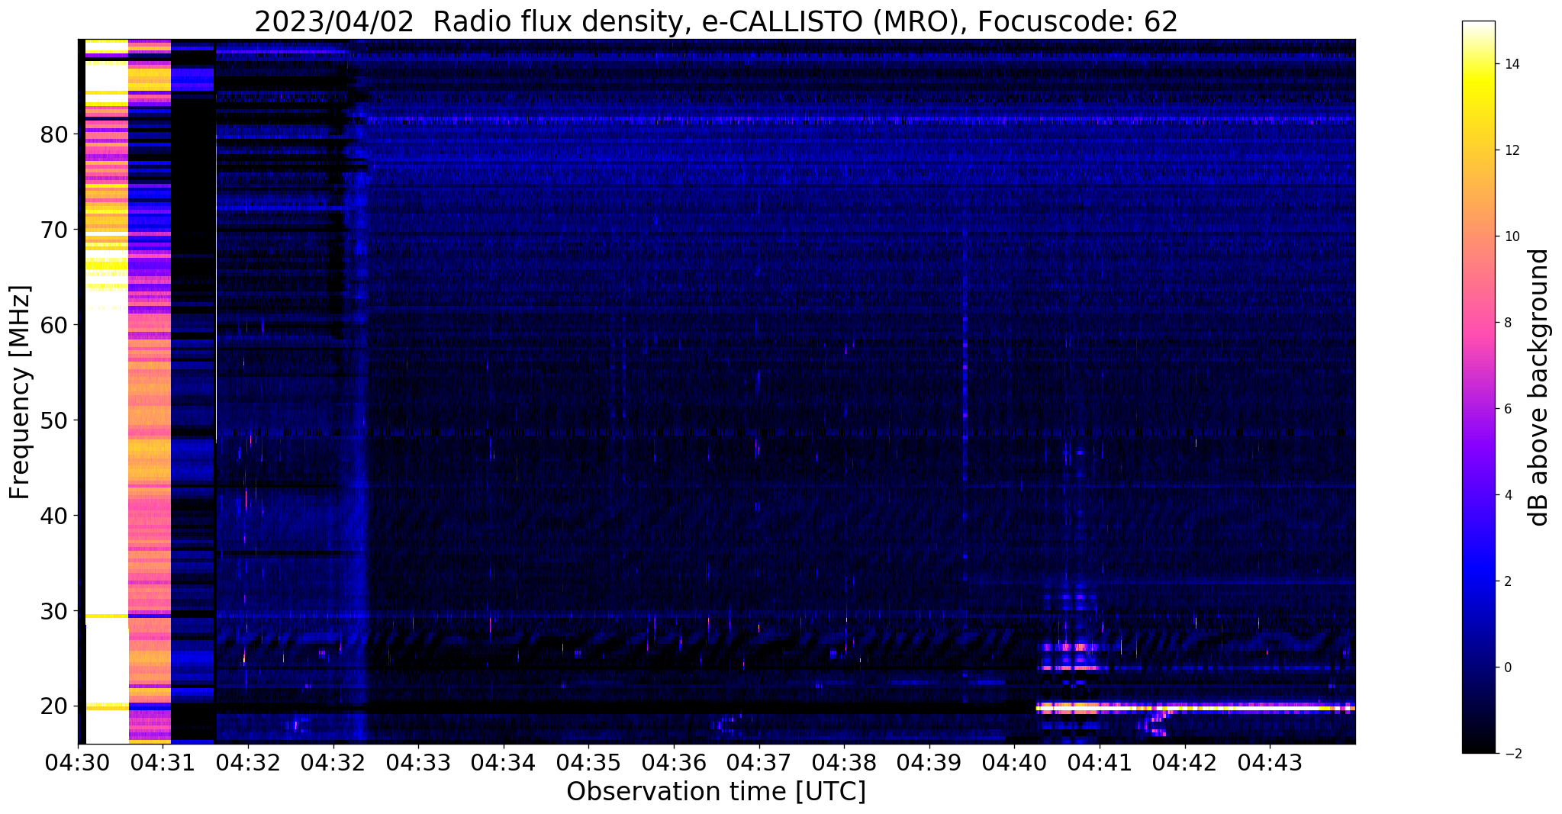
Task: Click the 04:42 time tick label
Action: click(1185, 762)
